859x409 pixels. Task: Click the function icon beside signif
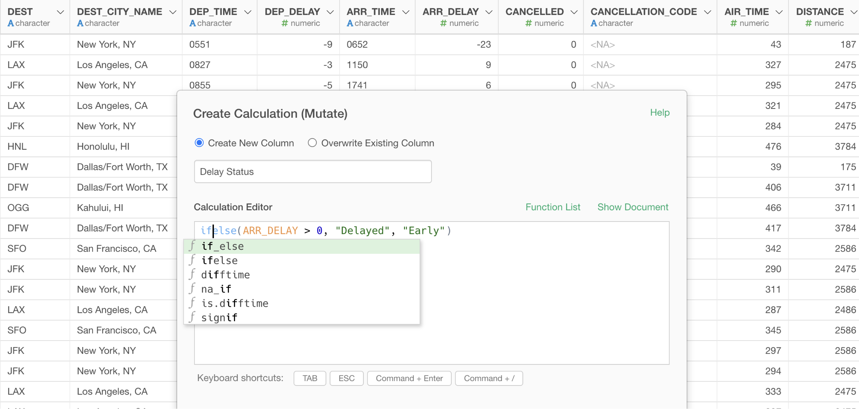coord(192,317)
